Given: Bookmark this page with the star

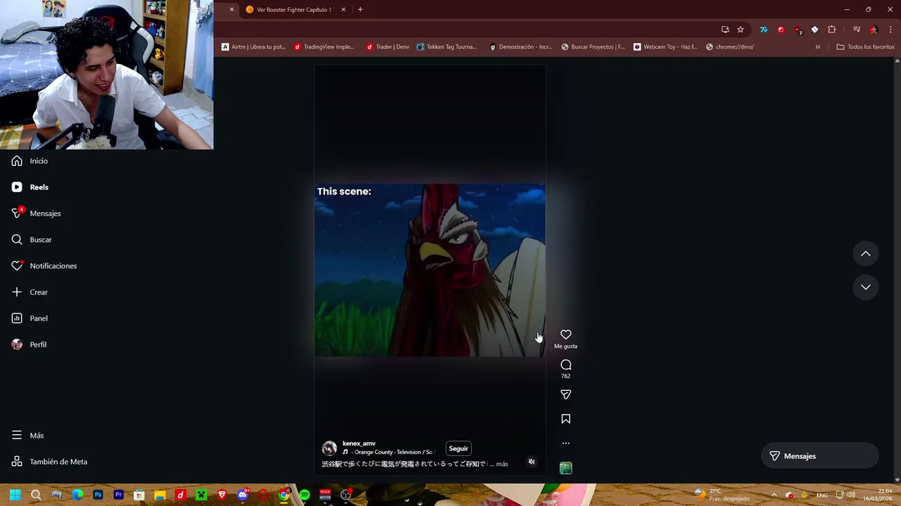Looking at the screenshot, I should pyautogui.click(x=741, y=30).
